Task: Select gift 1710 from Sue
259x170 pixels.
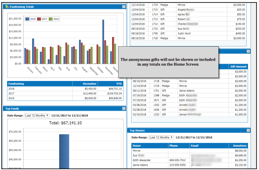Action: pos(188,29)
